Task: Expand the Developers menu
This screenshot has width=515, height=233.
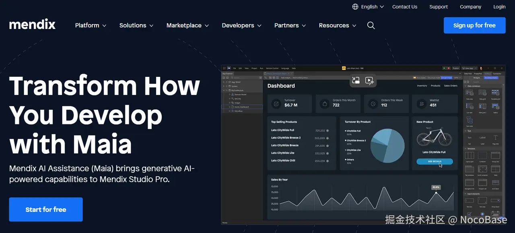Action: pyautogui.click(x=242, y=25)
